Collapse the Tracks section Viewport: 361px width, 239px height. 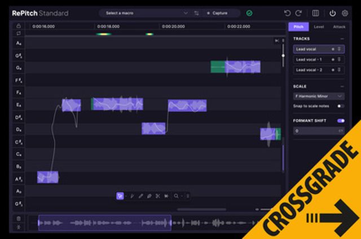(342, 39)
